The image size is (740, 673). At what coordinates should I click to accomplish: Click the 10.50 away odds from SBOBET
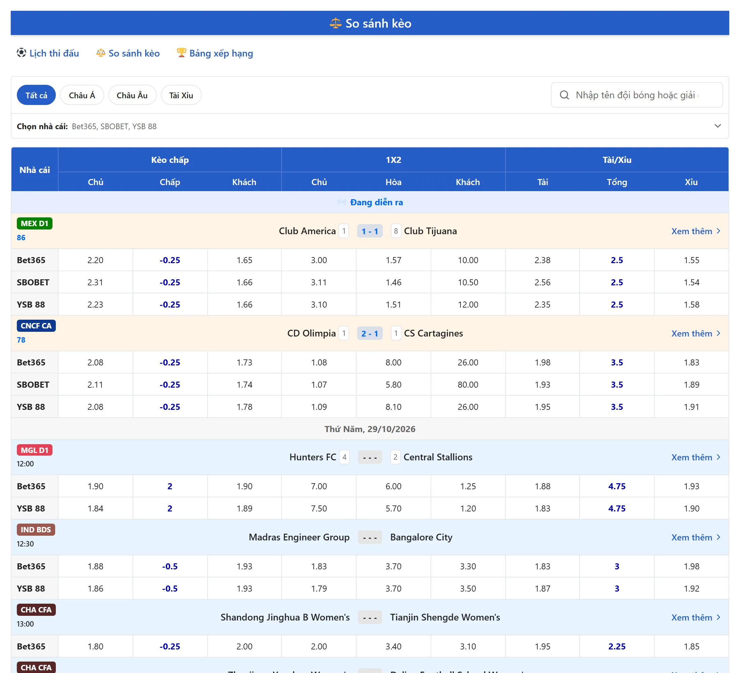point(468,282)
